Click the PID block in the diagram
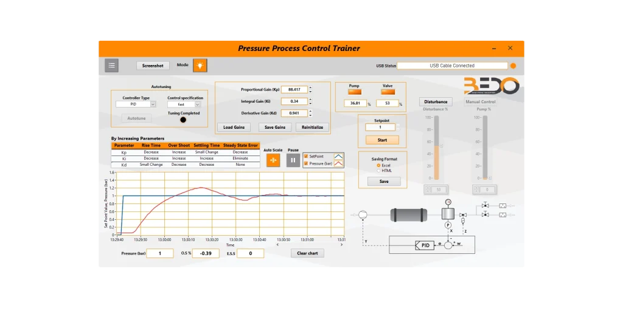Screen dimensions: 623x311 (424, 245)
